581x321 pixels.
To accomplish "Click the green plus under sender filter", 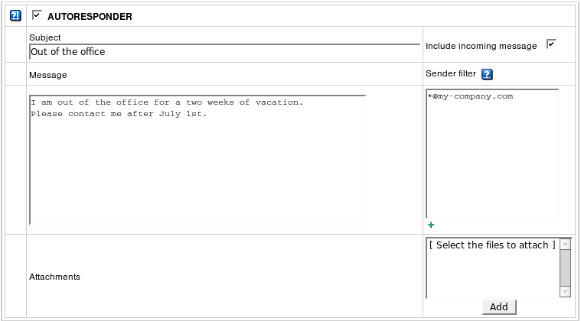I will point(431,225).
